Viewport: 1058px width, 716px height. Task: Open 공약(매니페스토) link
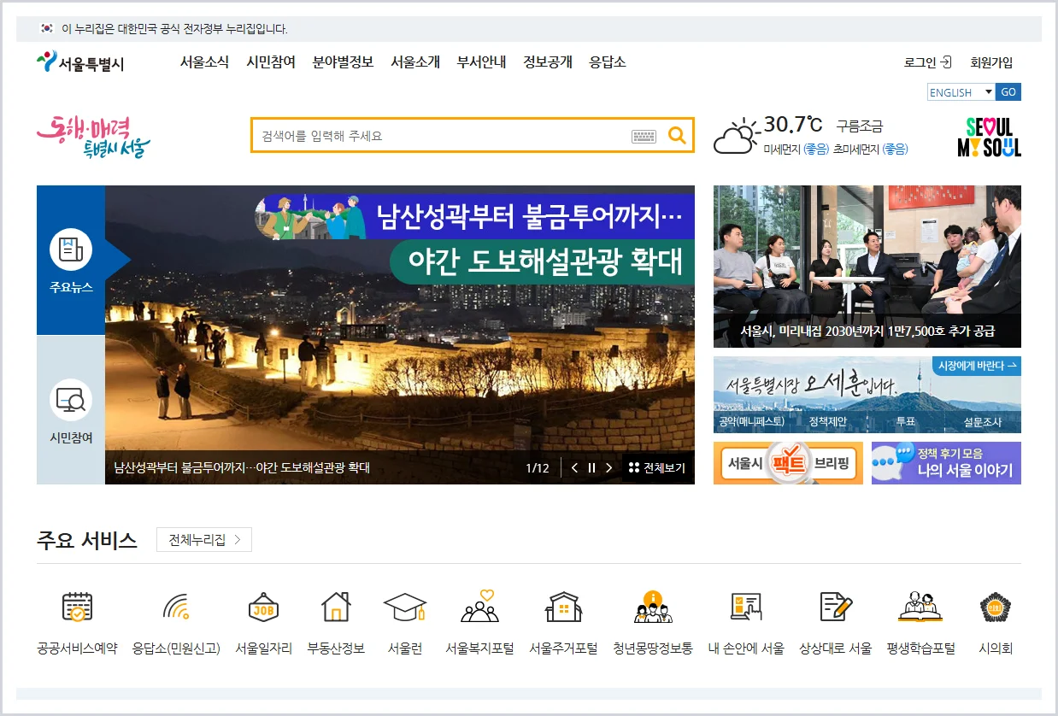tap(751, 422)
